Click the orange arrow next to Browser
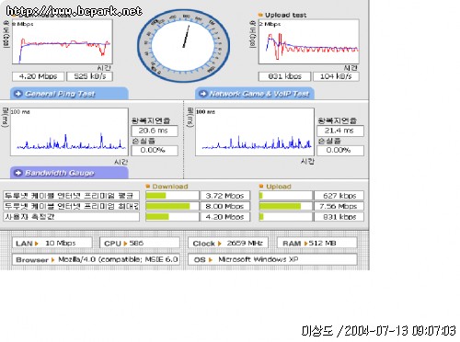 click(x=53, y=260)
